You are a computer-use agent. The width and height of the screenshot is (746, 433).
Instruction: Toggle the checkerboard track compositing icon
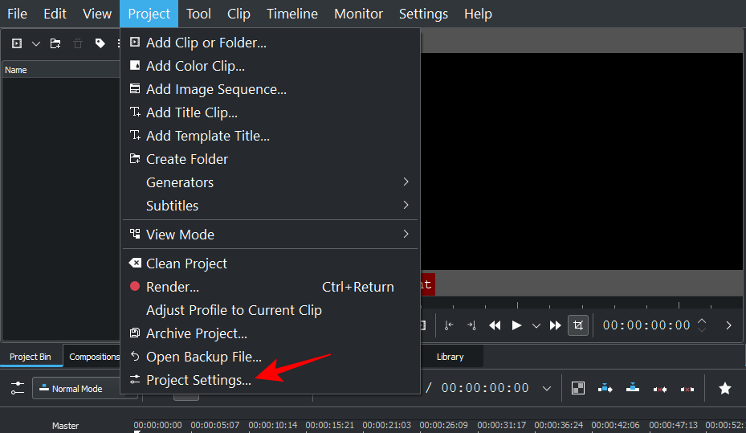pyautogui.click(x=577, y=388)
